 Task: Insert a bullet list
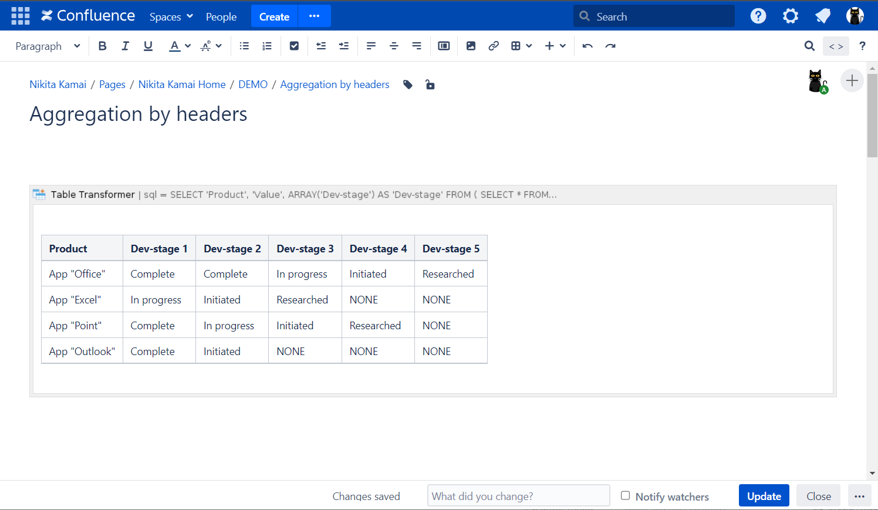pyautogui.click(x=244, y=46)
